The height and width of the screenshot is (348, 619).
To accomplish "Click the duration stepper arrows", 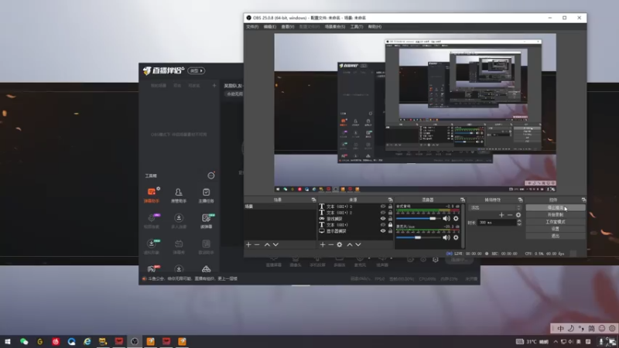I will pyautogui.click(x=519, y=223).
